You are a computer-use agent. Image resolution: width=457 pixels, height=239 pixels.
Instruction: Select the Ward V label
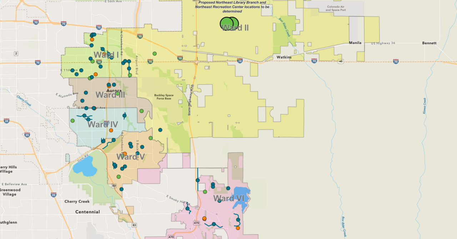click(x=131, y=156)
